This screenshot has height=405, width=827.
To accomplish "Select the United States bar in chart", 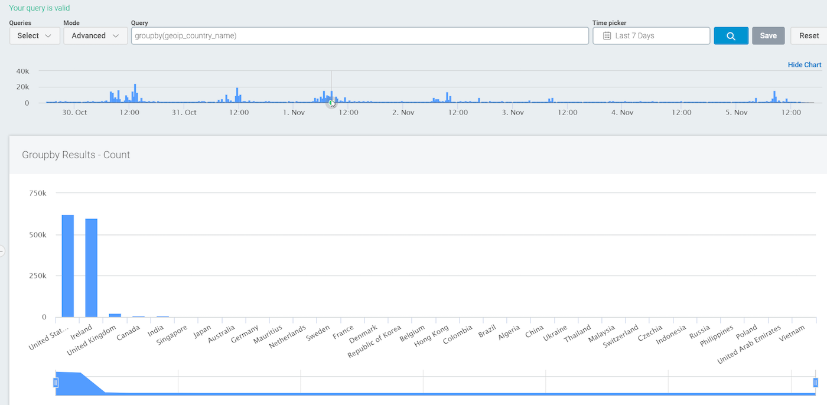I will (68, 266).
